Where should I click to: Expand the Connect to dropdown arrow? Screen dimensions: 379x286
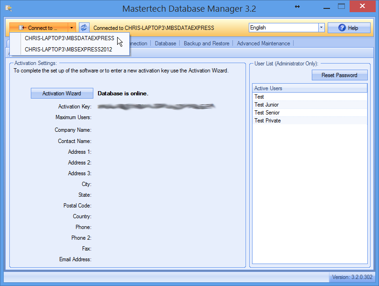tap(72, 28)
